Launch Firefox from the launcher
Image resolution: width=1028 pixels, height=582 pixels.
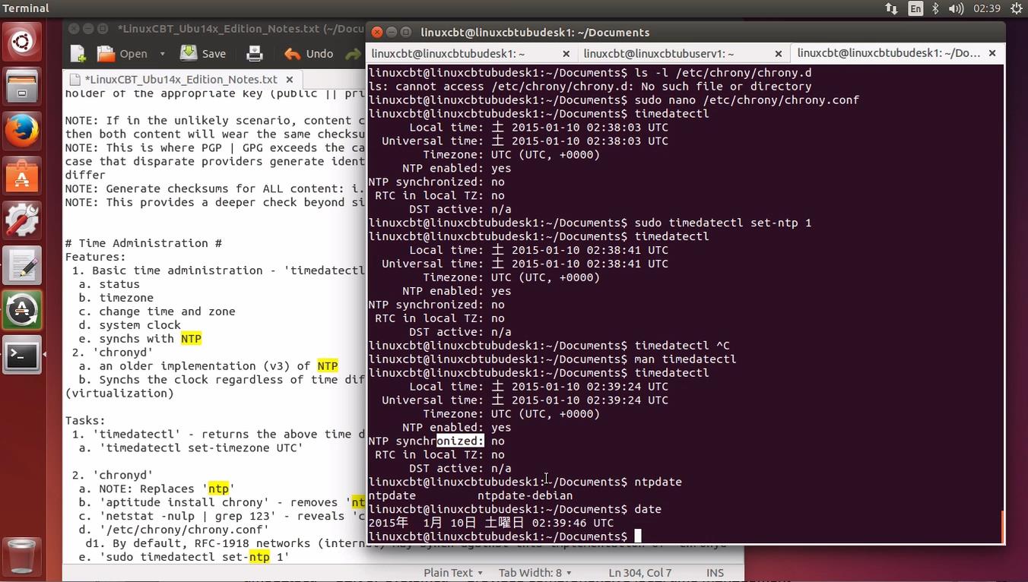pos(22,131)
